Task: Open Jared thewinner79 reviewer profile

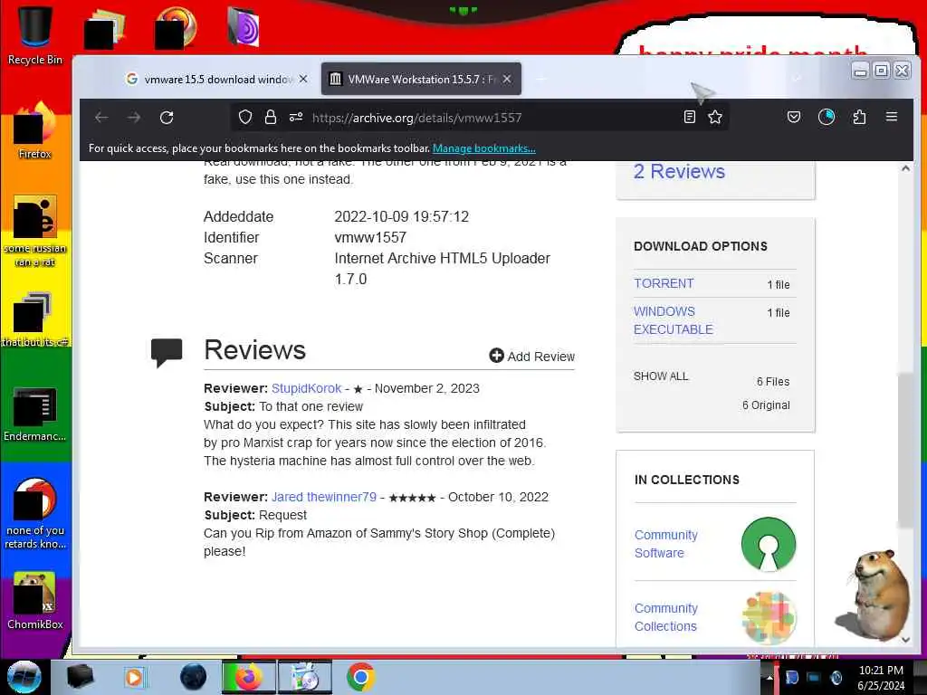Action: coord(323,497)
